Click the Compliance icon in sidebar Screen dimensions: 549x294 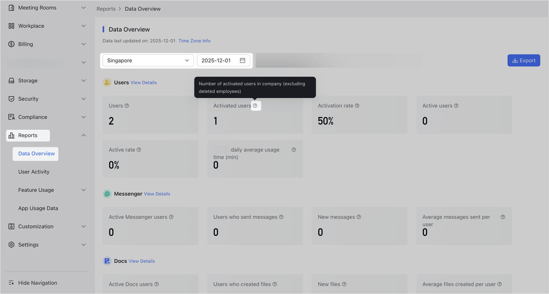click(12, 117)
